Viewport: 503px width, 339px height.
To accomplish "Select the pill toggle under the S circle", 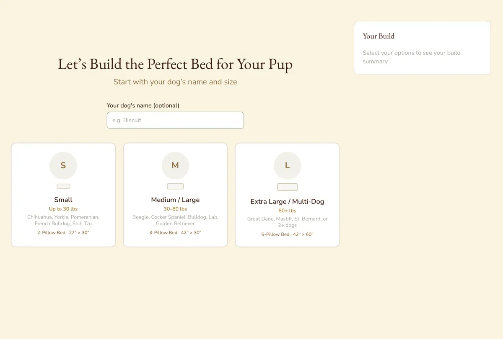I will [x=63, y=186].
